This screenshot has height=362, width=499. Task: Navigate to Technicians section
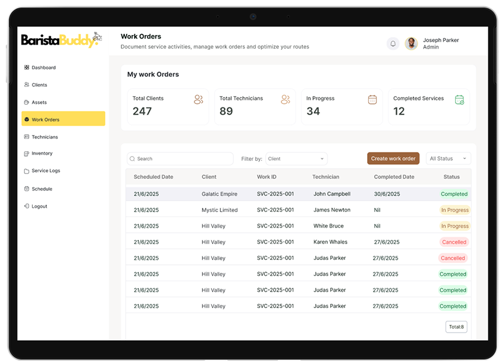(x=45, y=137)
